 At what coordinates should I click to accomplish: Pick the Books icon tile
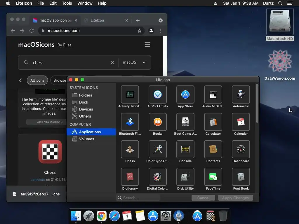(x=157, y=122)
